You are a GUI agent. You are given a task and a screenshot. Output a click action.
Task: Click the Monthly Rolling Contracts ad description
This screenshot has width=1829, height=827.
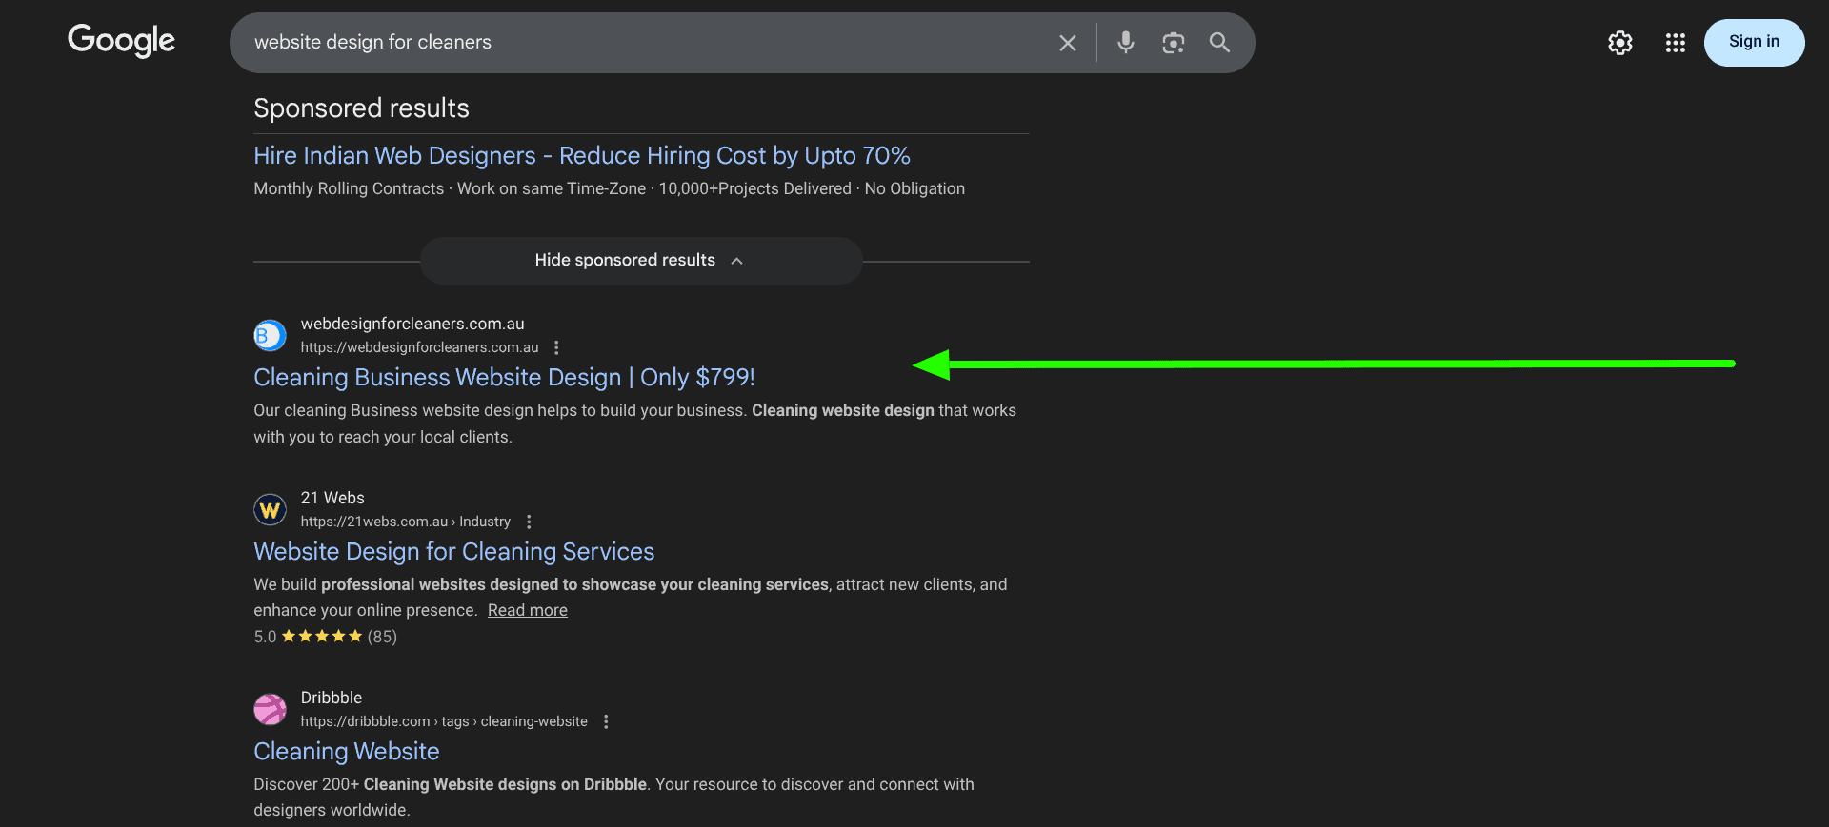coord(609,188)
